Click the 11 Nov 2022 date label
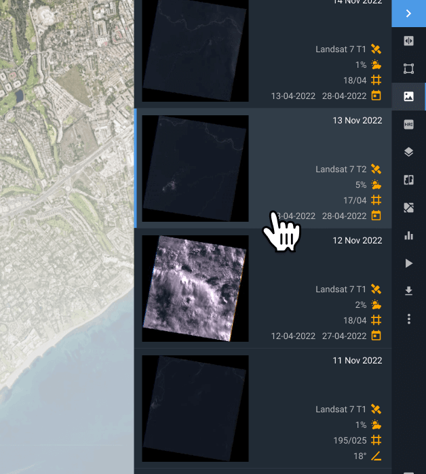This screenshot has height=474, width=426. coord(357,361)
